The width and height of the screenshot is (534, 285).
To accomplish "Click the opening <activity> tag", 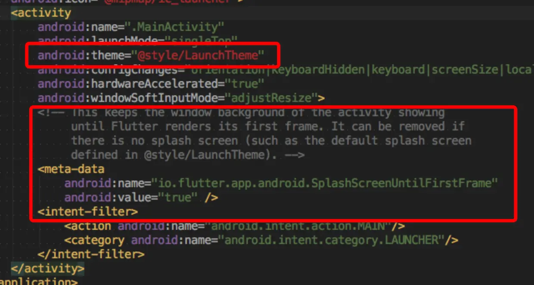I will 41,13.
